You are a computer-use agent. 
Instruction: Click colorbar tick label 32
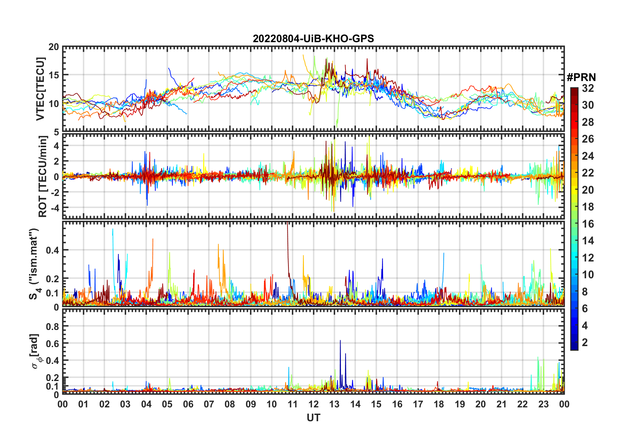tap(588, 88)
